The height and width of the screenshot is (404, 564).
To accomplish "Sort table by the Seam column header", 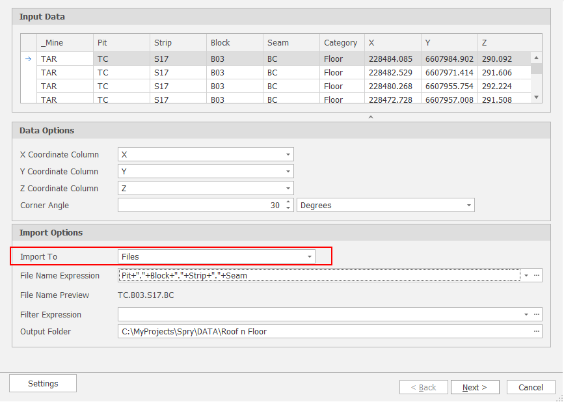I will (291, 43).
